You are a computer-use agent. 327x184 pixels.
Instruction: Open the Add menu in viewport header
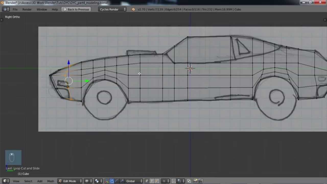coord(40,181)
